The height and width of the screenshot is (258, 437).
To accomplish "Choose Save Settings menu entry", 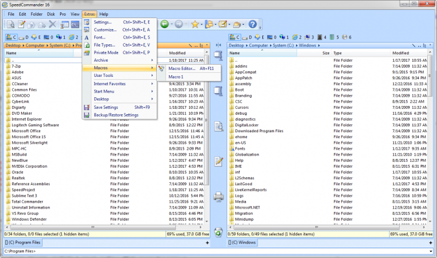I will pos(119,108).
